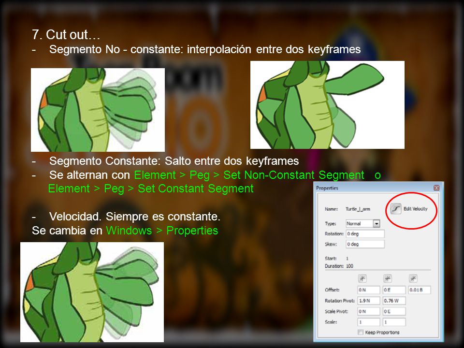Image resolution: width=464 pixels, height=348 pixels.
Task: Click the Offset field showing 0.01 B
Action: point(420,290)
